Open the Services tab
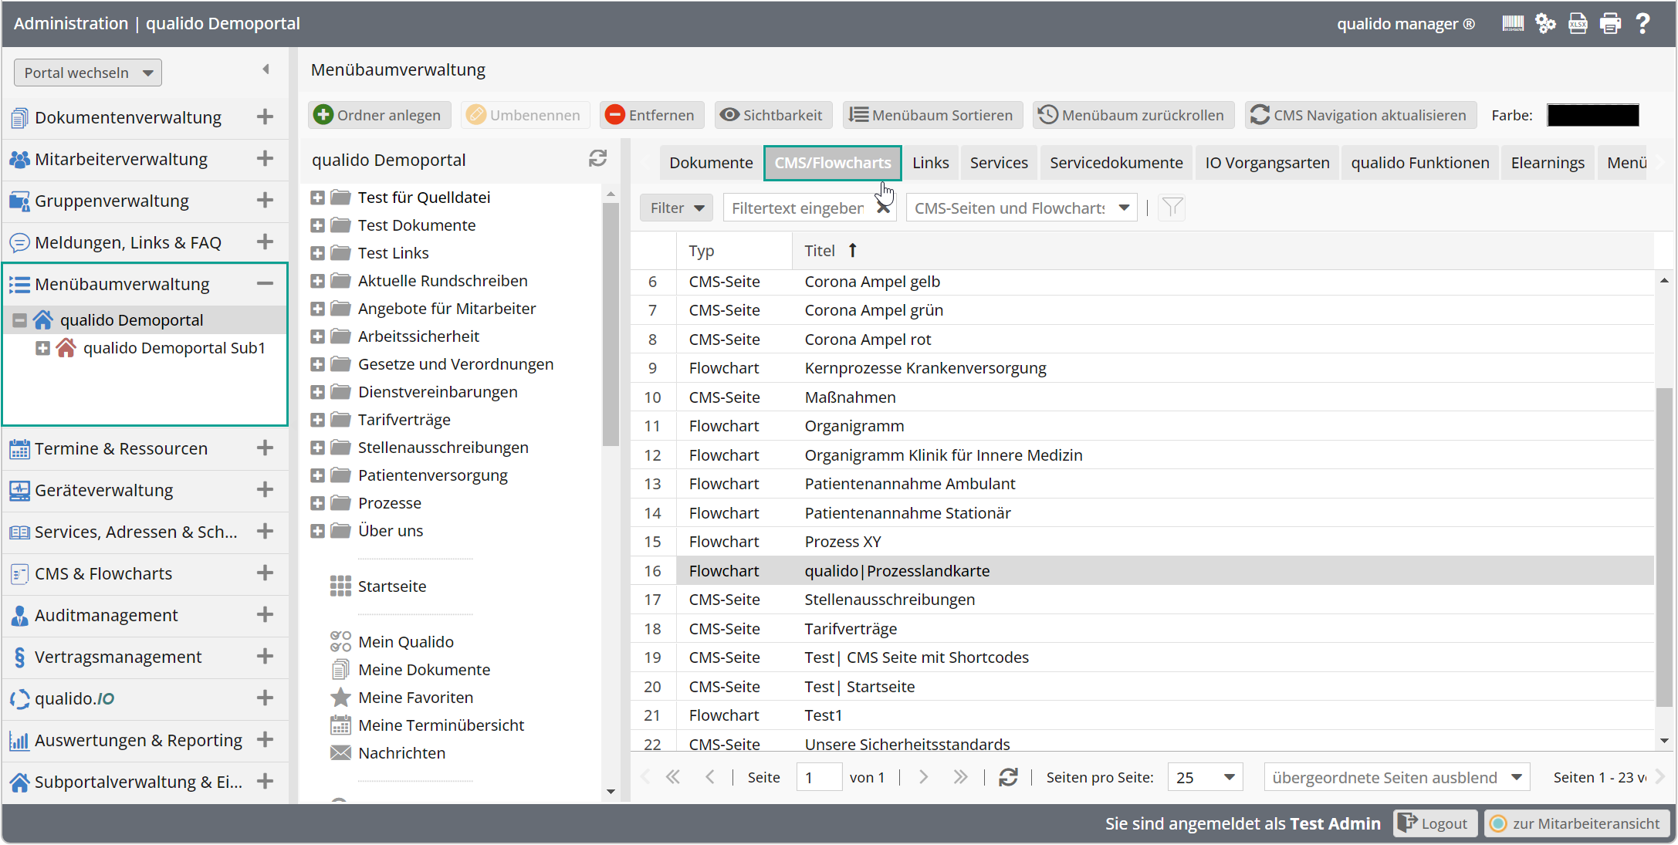This screenshot has width=1678, height=845. (999, 163)
